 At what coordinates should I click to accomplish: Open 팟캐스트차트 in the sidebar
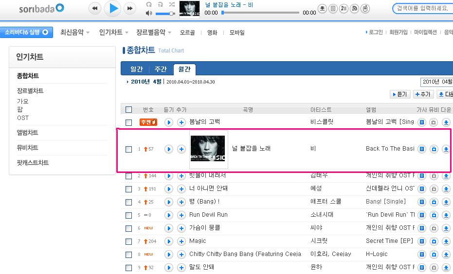(x=33, y=163)
